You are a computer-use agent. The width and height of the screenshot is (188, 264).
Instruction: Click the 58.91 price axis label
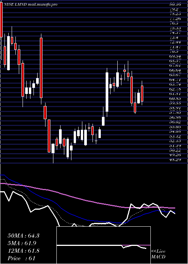coord(175,108)
